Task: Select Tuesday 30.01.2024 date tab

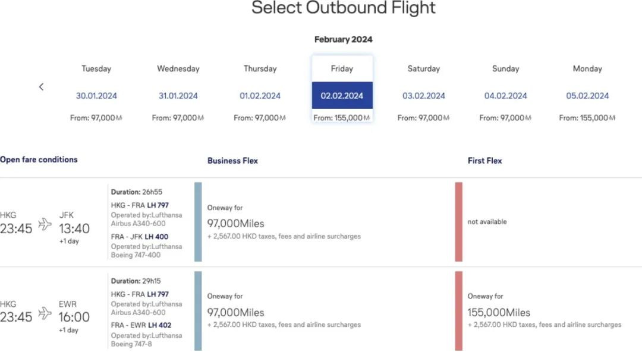Action: tap(96, 95)
